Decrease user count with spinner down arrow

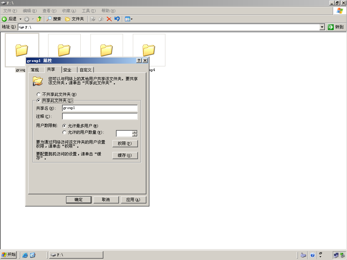(135, 135)
